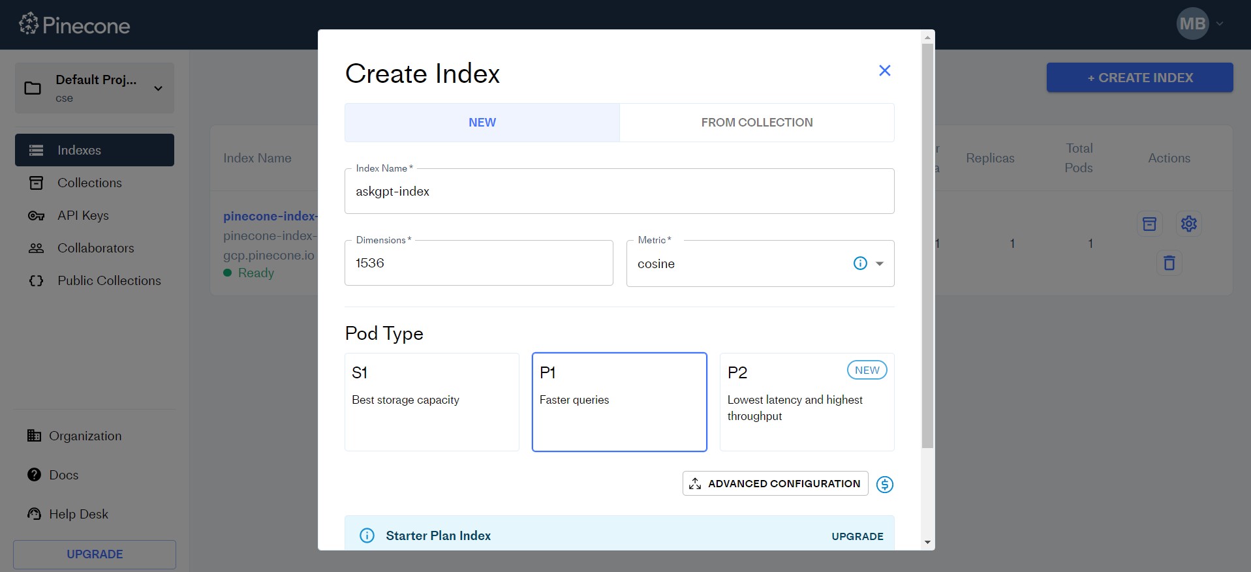Click the API Keys key icon
The height and width of the screenshot is (572, 1251).
[x=37, y=216]
